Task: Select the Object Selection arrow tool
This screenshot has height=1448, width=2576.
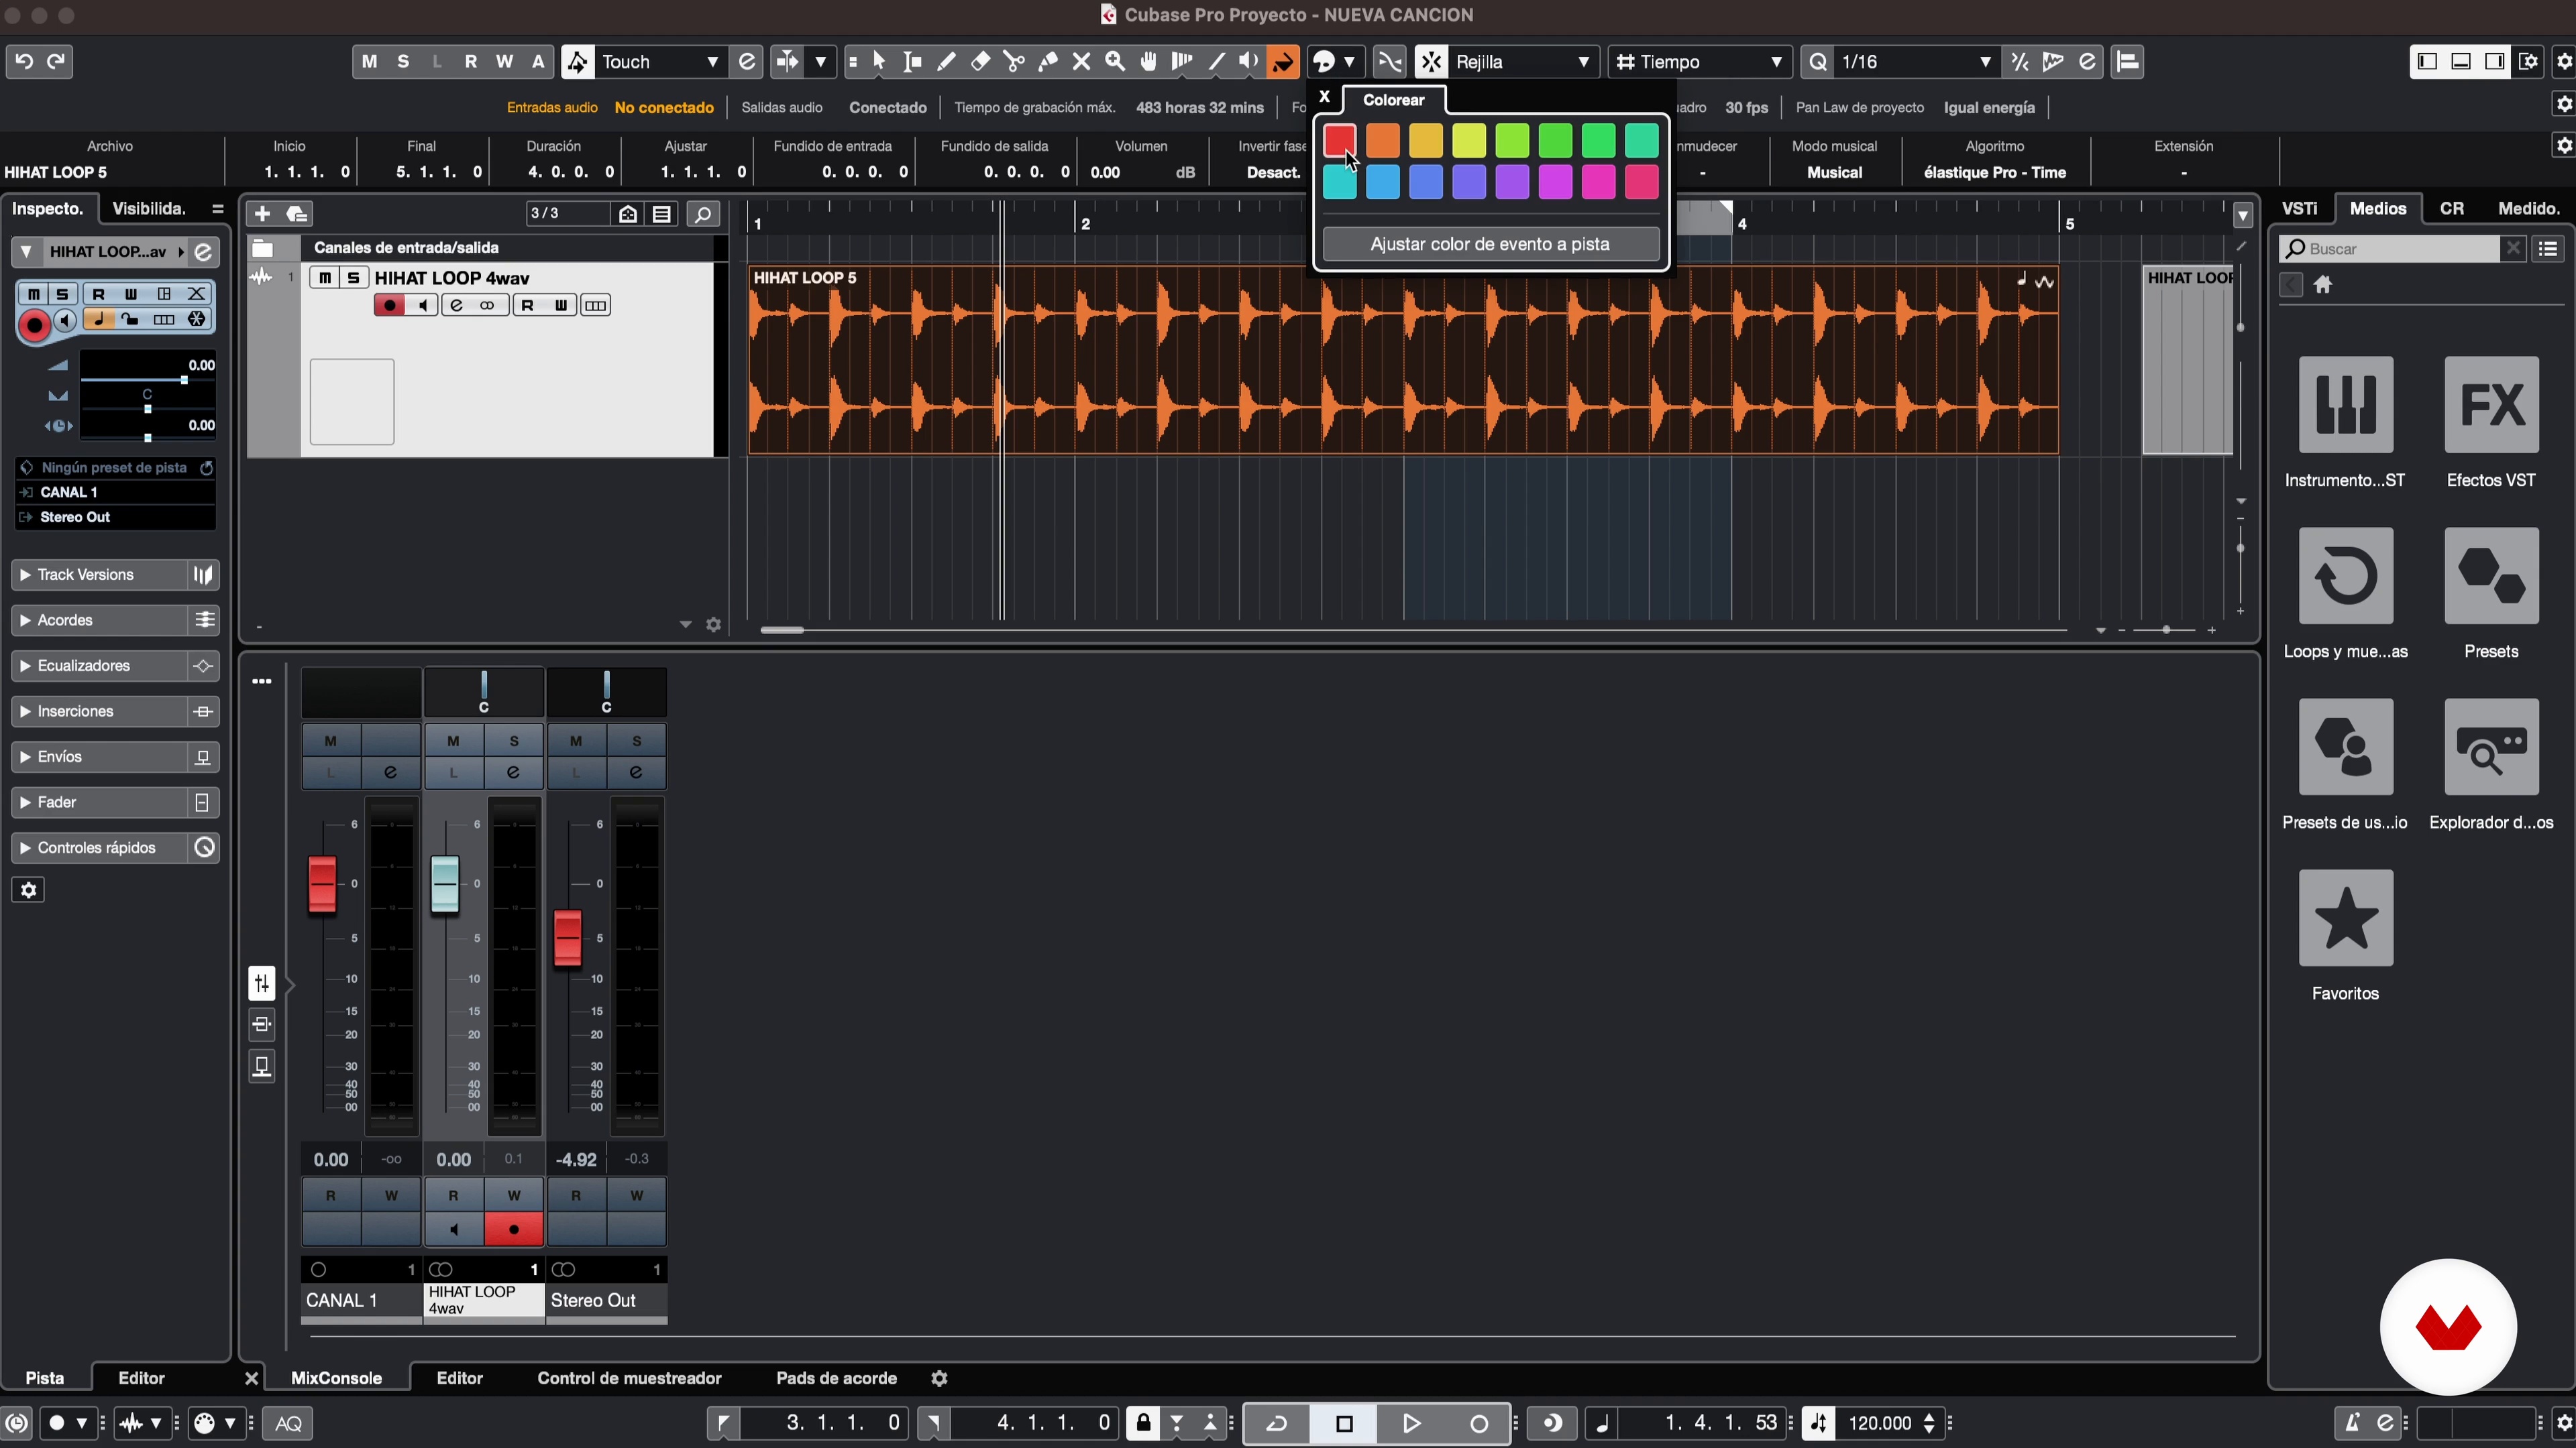Action: tap(879, 62)
